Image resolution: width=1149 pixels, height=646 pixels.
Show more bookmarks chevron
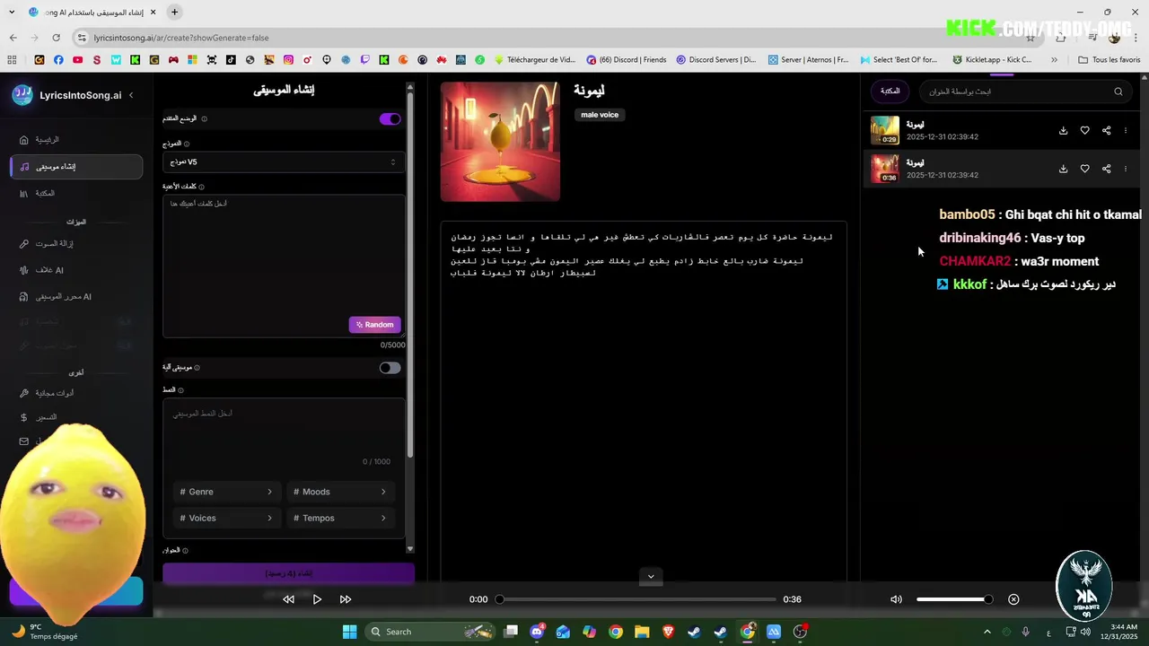click(1054, 60)
